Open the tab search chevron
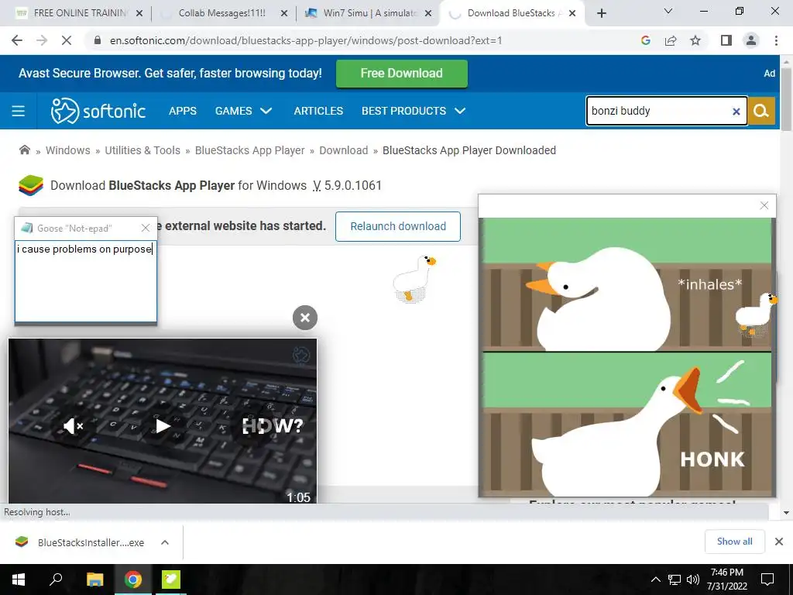 [668, 11]
